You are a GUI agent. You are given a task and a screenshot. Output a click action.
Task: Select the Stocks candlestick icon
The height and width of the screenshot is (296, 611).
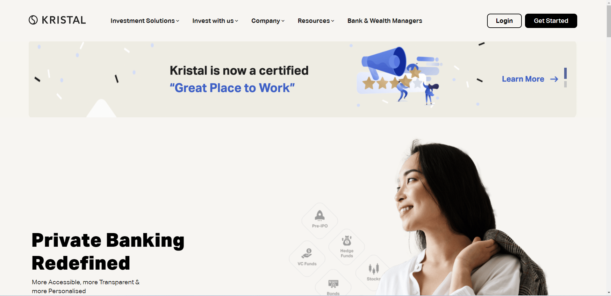click(x=374, y=269)
